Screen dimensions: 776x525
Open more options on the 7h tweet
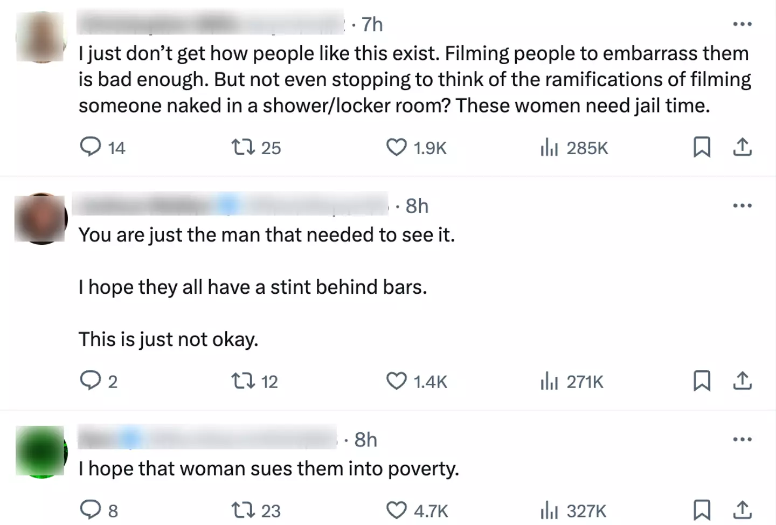tap(742, 24)
